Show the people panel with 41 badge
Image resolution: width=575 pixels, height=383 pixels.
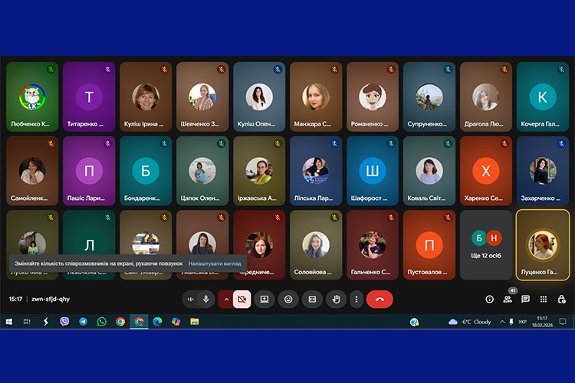508,299
